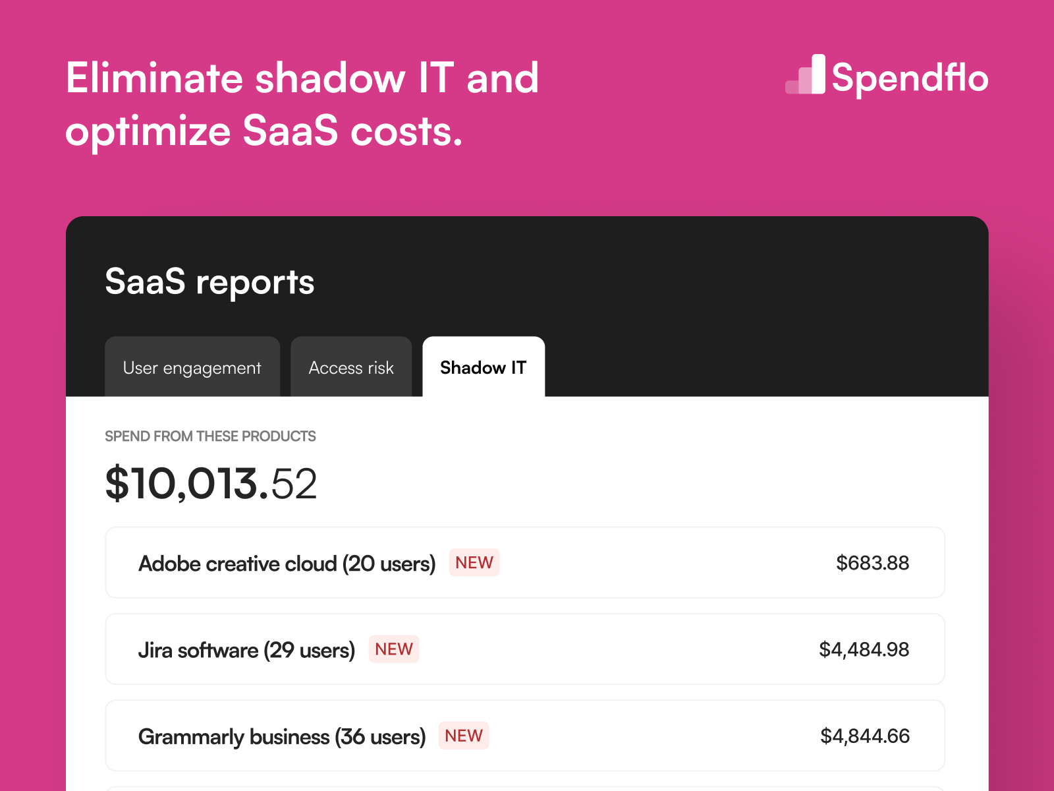1054x791 pixels.
Task: Click the $10,013.52 total spend figure
Action: coord(211,484)
